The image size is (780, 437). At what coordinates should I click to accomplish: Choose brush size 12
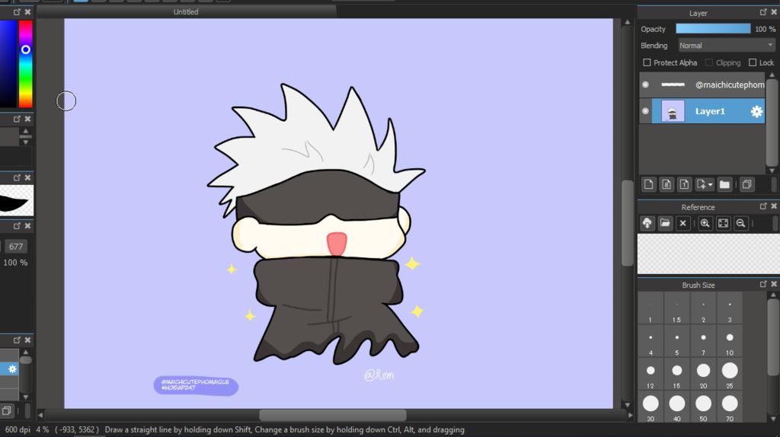(x=651, y=375)
